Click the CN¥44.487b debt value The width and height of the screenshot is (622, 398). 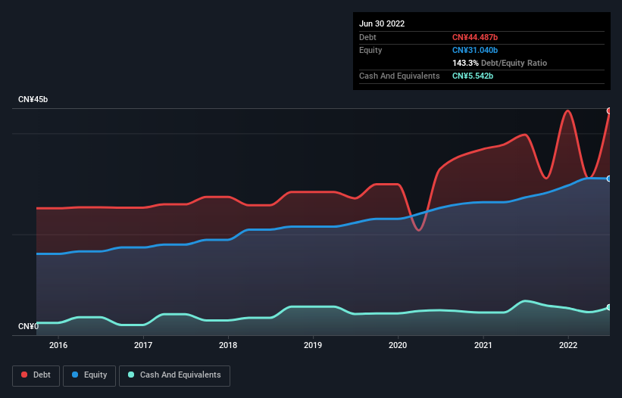click(475, 37)
